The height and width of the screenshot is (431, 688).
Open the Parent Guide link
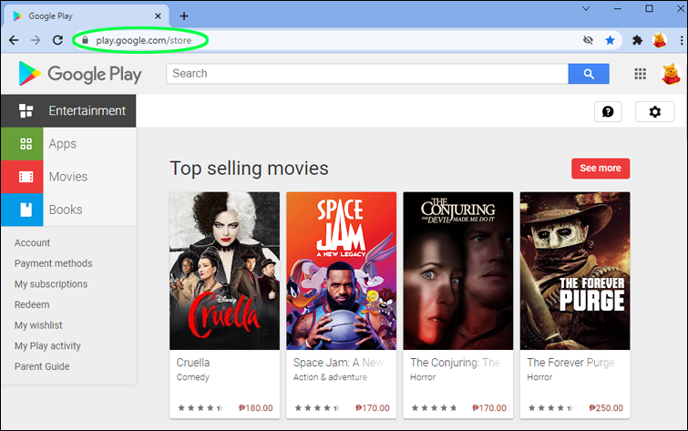coord(42,366)
